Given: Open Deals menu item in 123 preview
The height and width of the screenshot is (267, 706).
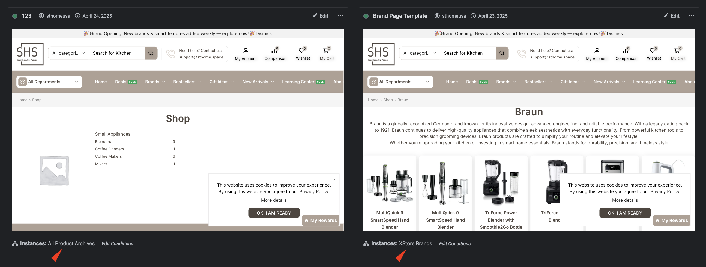Looking at the screenshot, I should point(126,82).
